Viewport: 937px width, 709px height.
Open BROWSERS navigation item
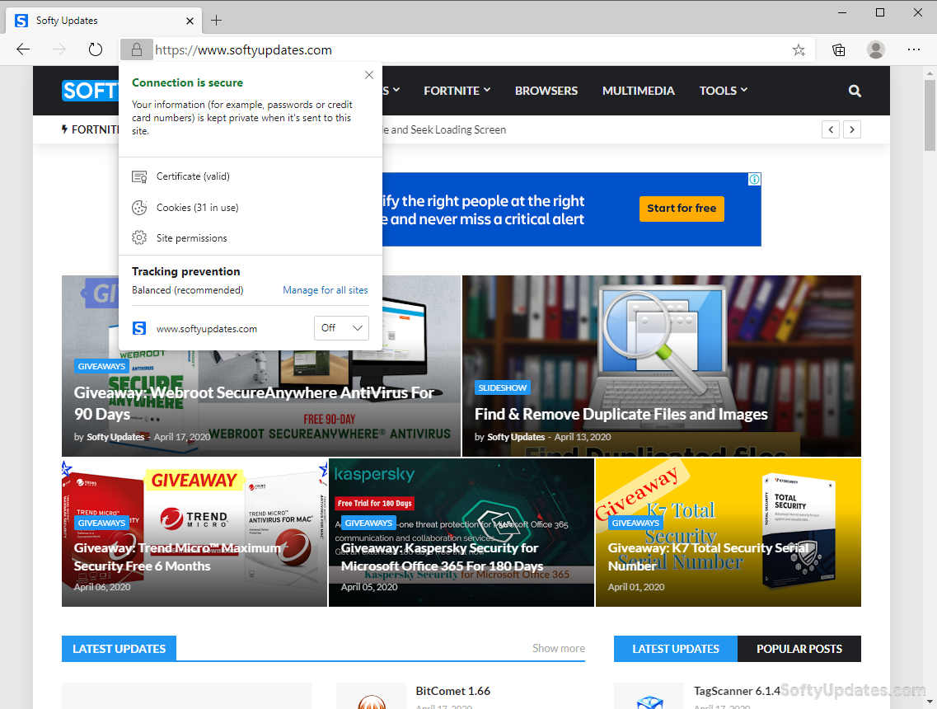point(546,91)
